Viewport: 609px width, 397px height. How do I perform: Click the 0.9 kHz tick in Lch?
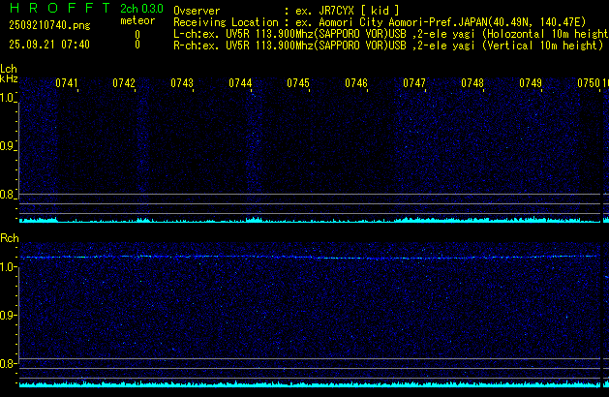8,146
